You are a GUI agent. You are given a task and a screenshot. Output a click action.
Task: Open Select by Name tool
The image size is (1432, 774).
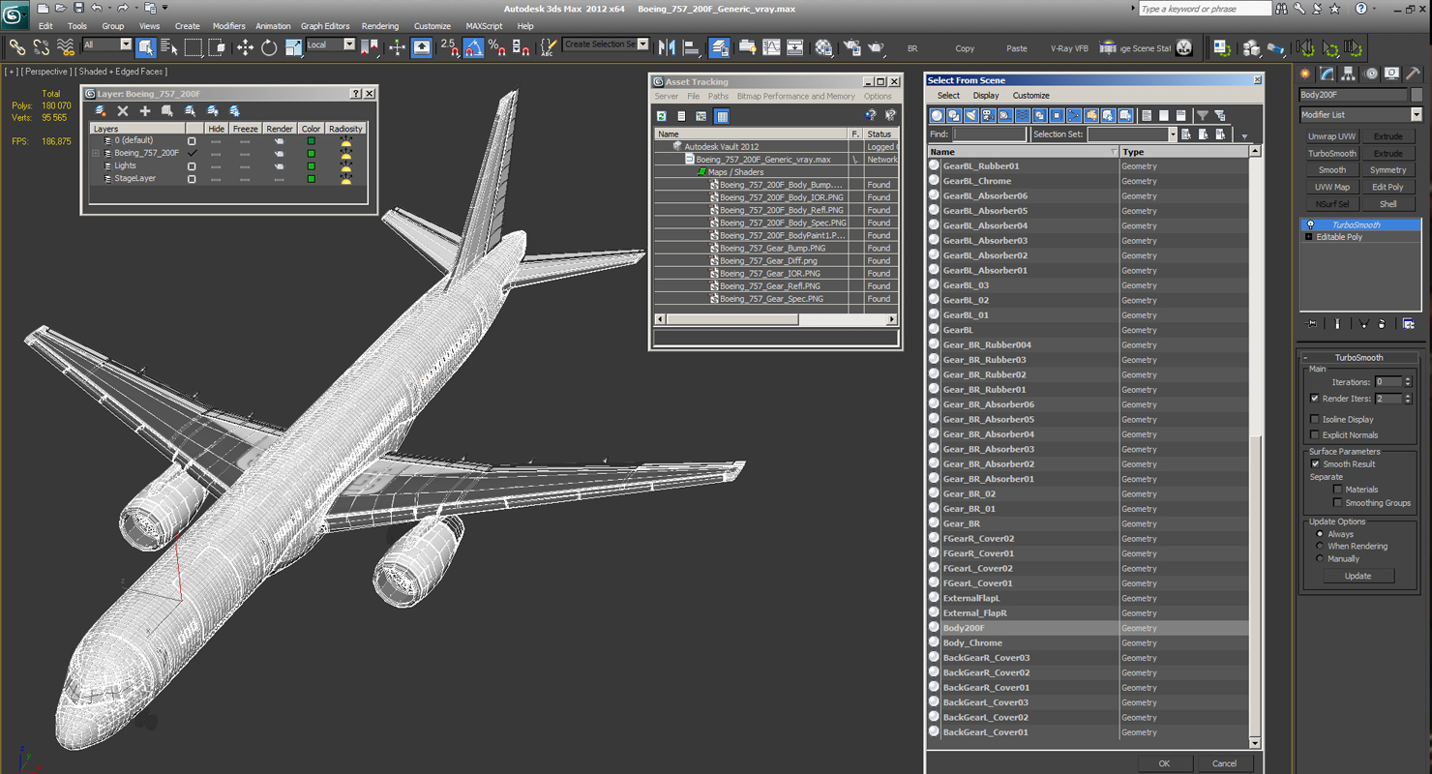168,46
